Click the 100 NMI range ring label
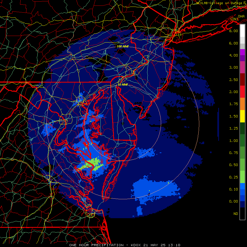Screen dimensions: 247x247 tap(123, 46)
